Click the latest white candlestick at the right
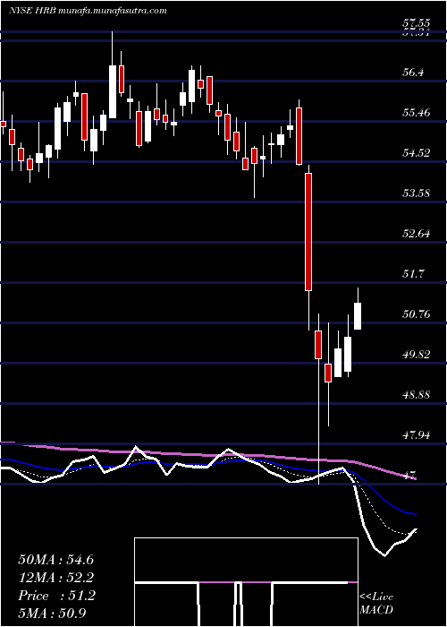Image resolution: width=447 pixels, height=627 pixels. [x=358, y=316]
